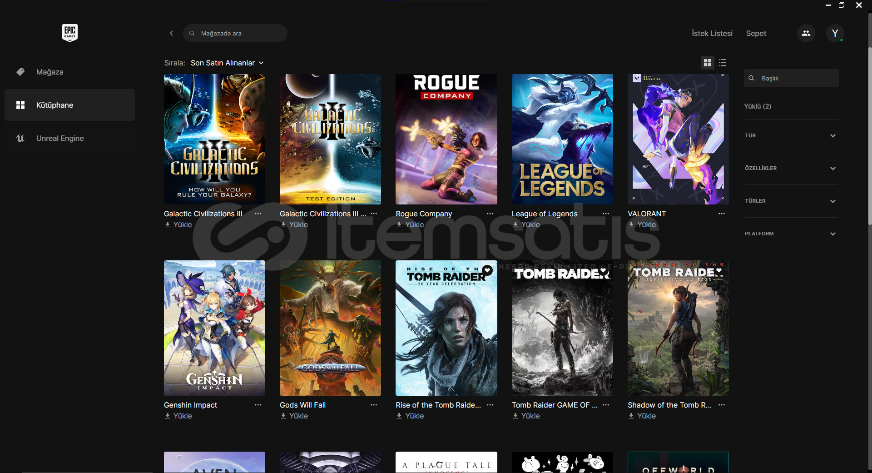This screenshot has height=473, width=872.
Task: Filter by Yüklü (2)
Action: tap(758, 106)
